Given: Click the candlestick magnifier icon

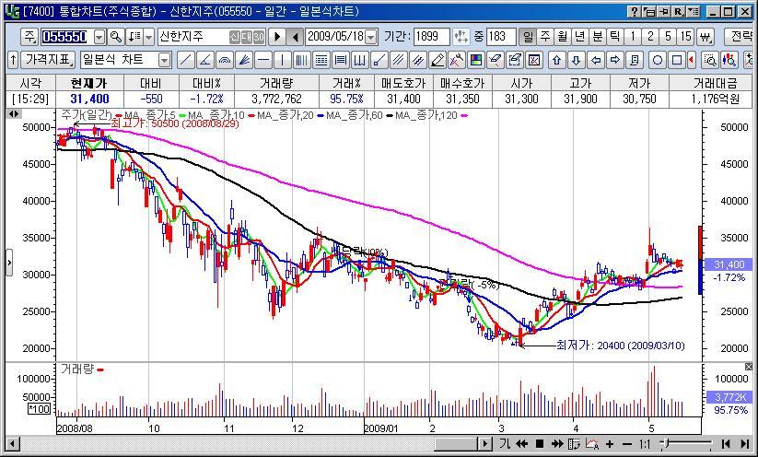Looking at the screenshot, I should click(729, 61).
